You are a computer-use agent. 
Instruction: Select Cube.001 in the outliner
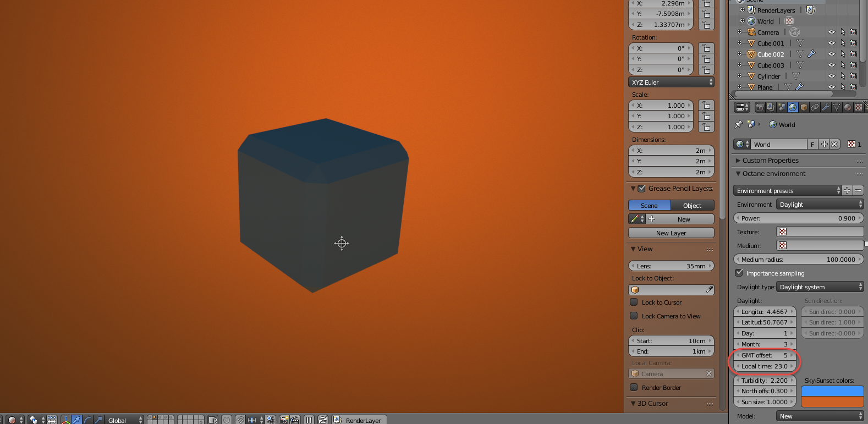771,43
